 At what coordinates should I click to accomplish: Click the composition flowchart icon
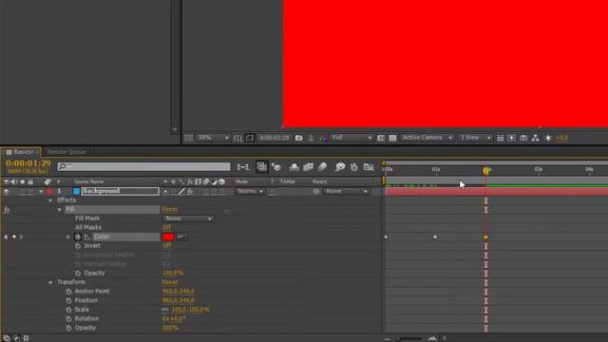tap(536, 138)
